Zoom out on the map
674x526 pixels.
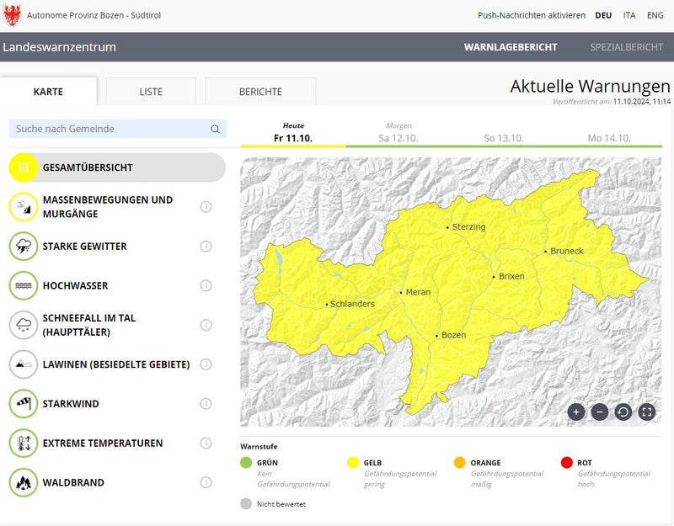599,412
